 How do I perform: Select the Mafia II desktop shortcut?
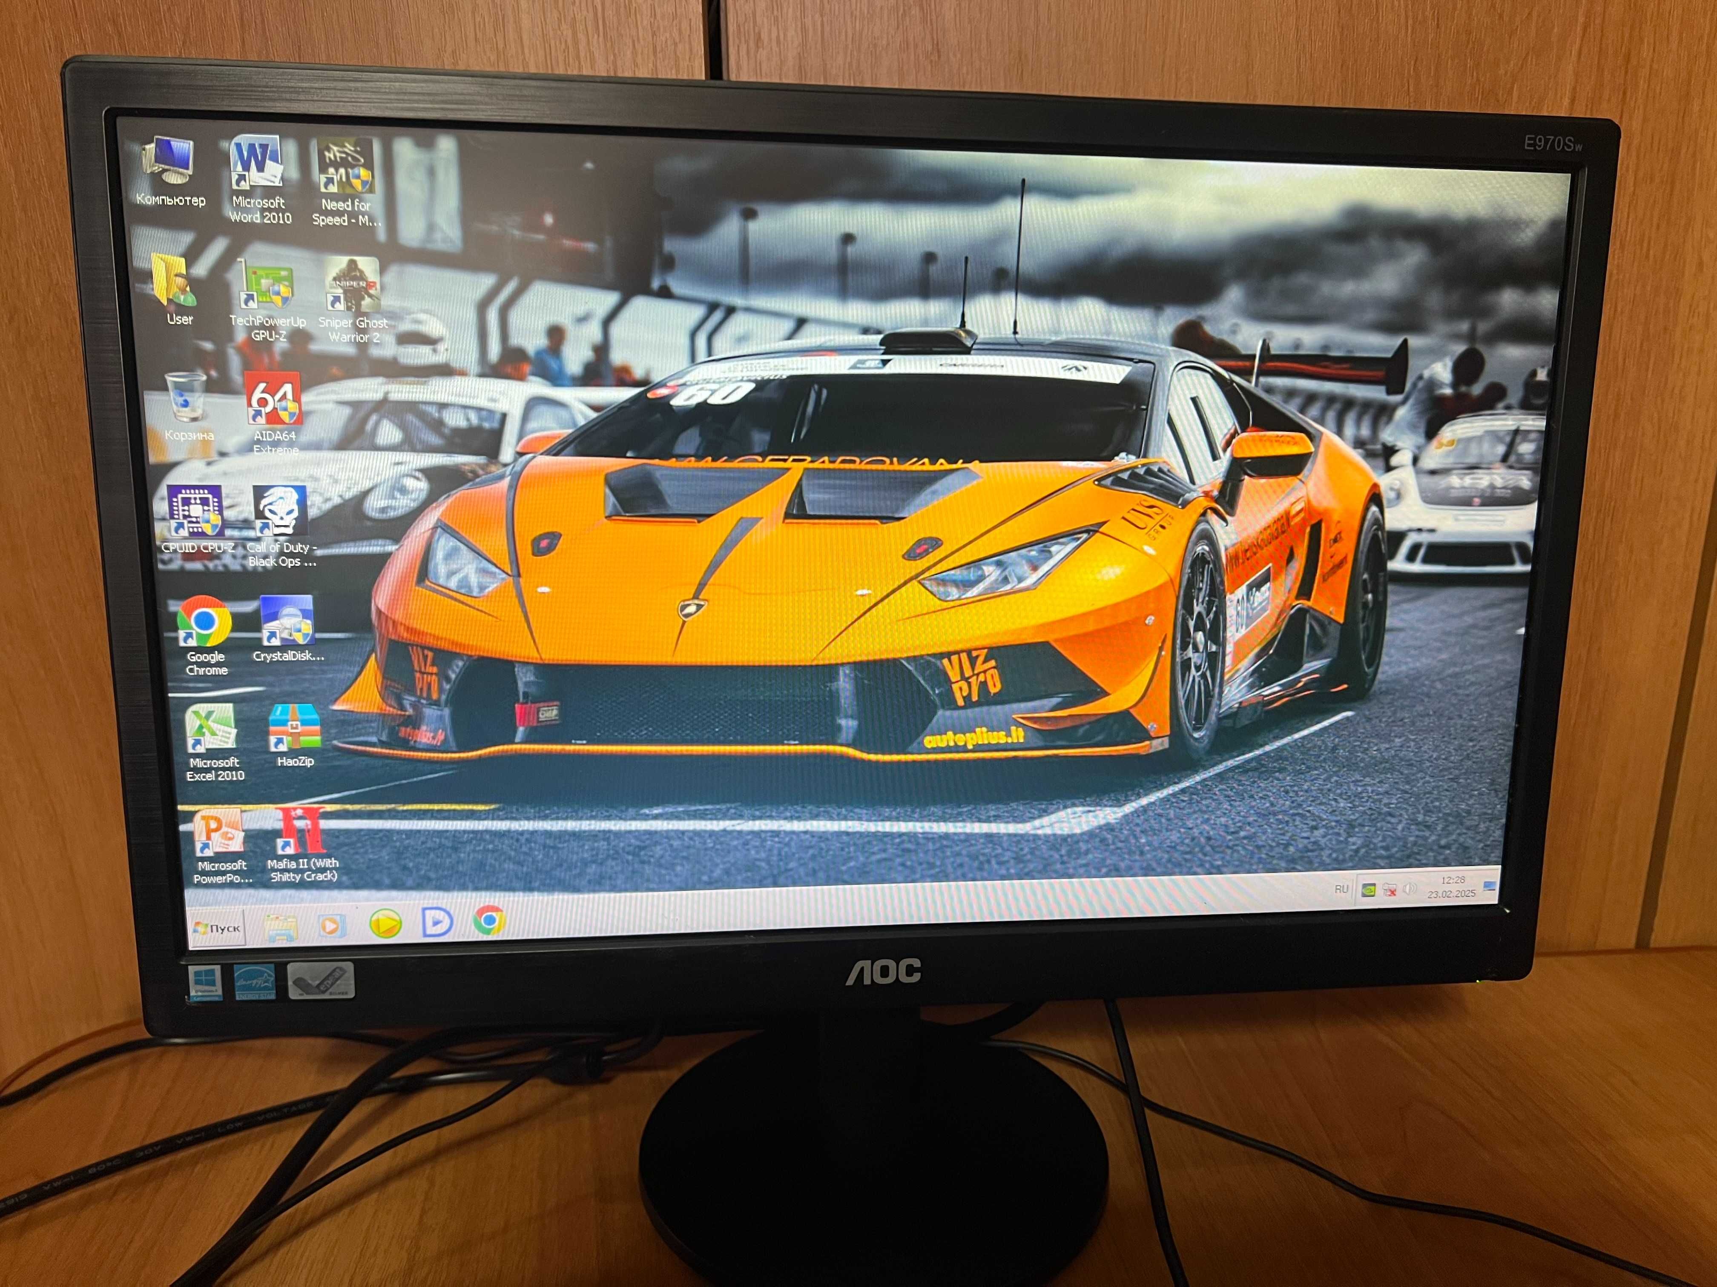point(303,845)
